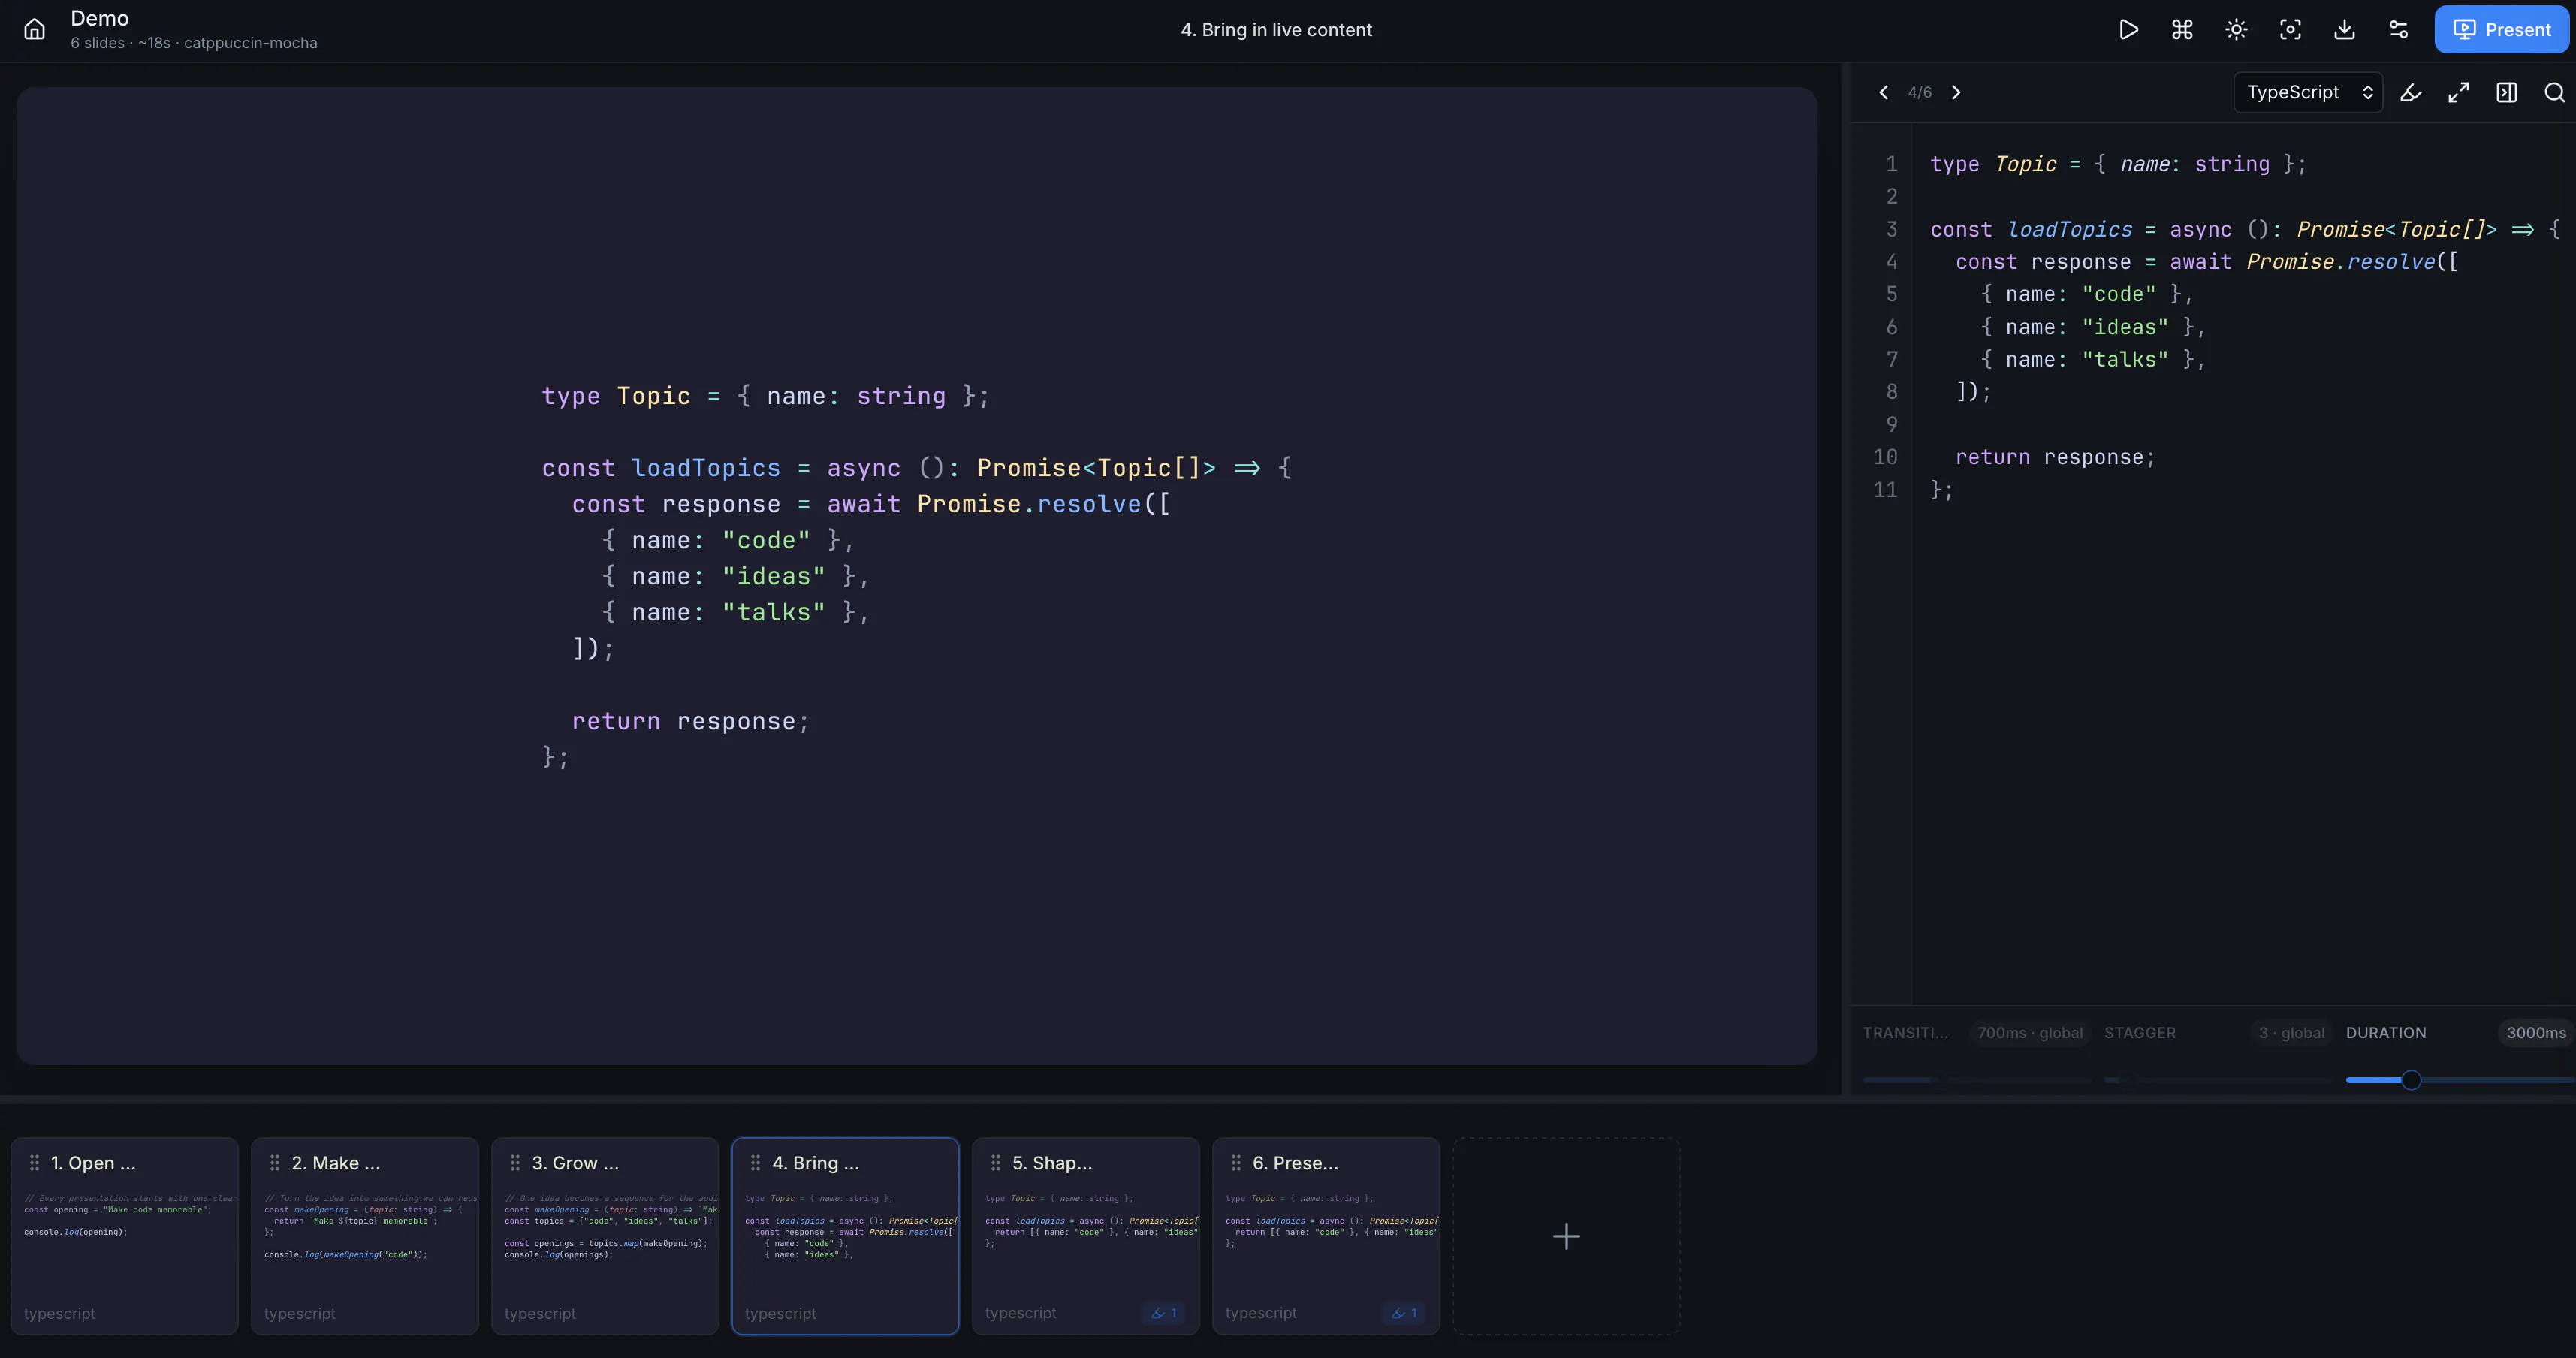Click the 3000ms duration value

pos(2536,1033)
